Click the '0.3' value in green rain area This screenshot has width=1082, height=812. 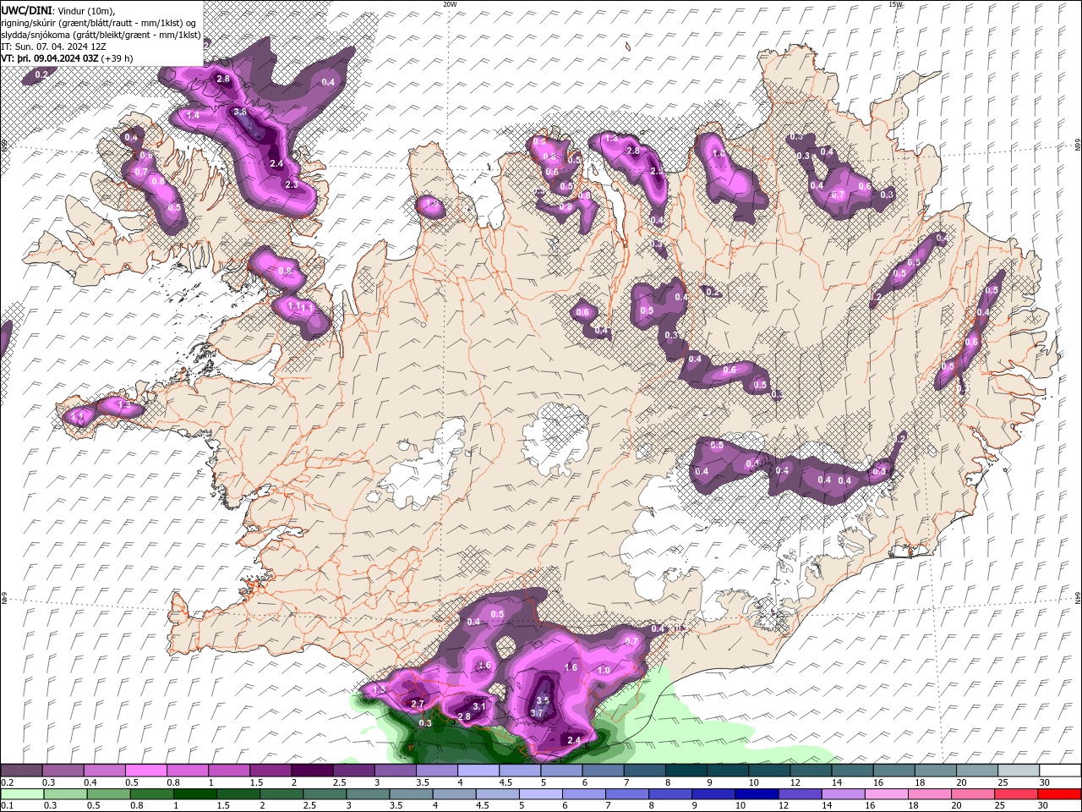pyautogui.click(x=425, y=723)
